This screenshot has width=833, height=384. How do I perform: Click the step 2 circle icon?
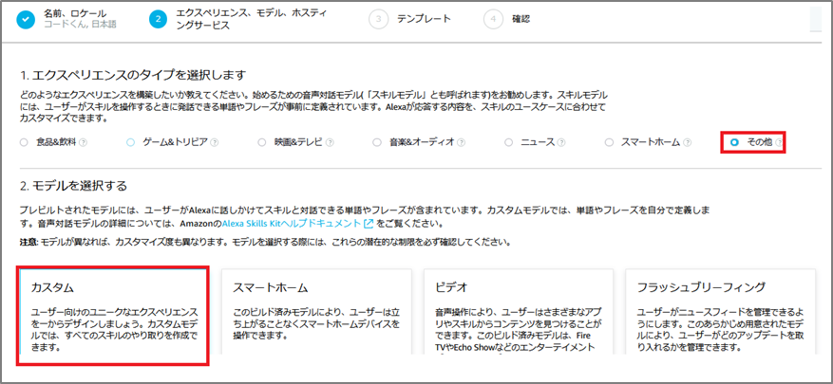(158, 20)
